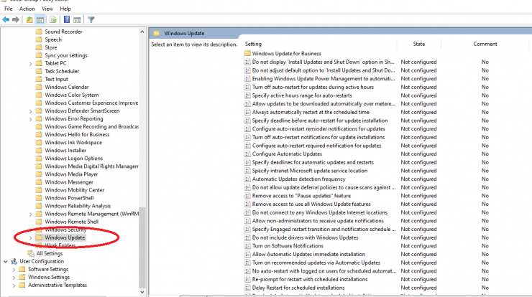Open the Help menu
Image resolution: width=532 pixels, height=297 pixels.
[65, 9]
